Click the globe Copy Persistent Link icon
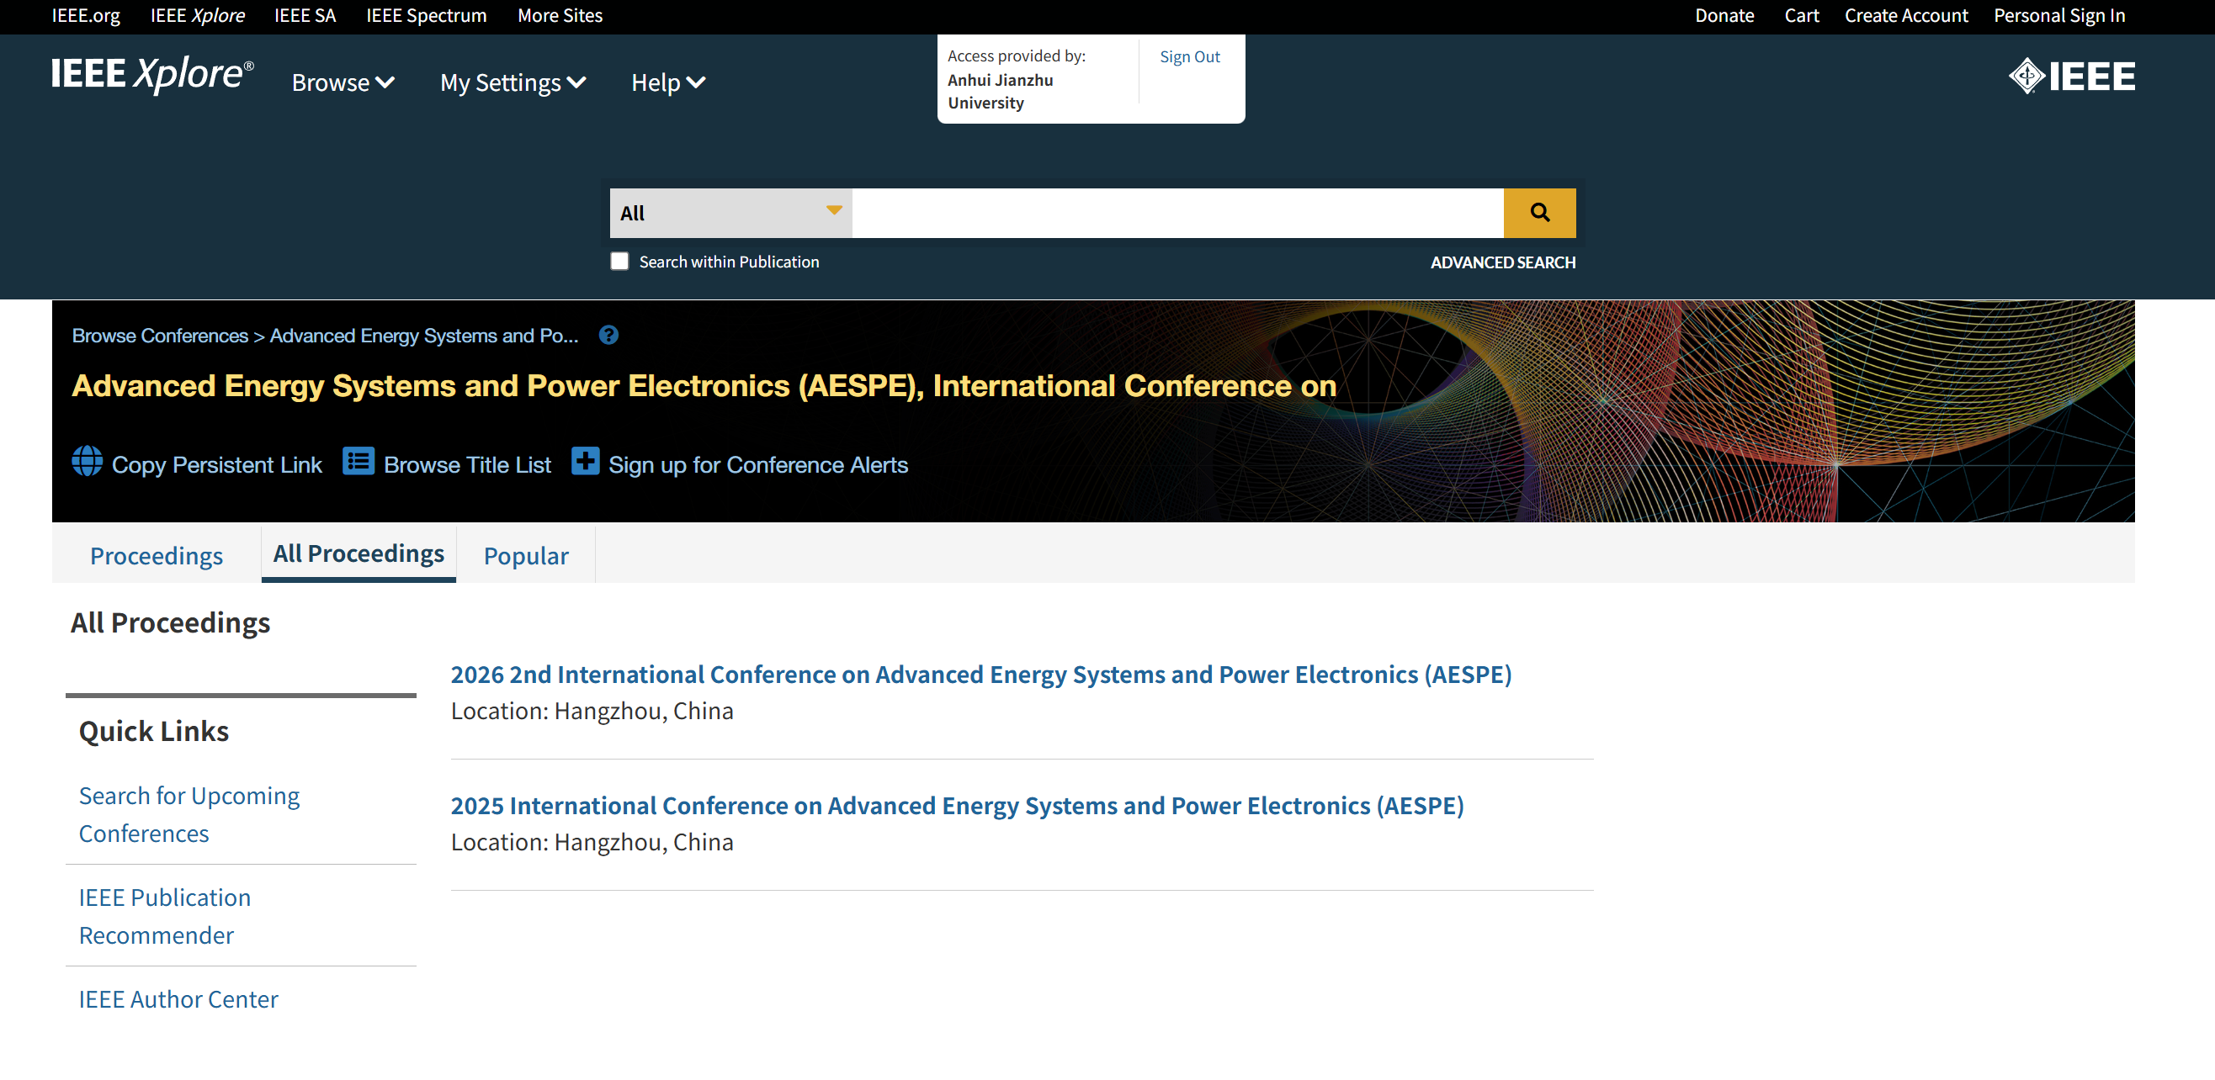This screenshot has height=1080, width=2215. click(x=87, y=462)
